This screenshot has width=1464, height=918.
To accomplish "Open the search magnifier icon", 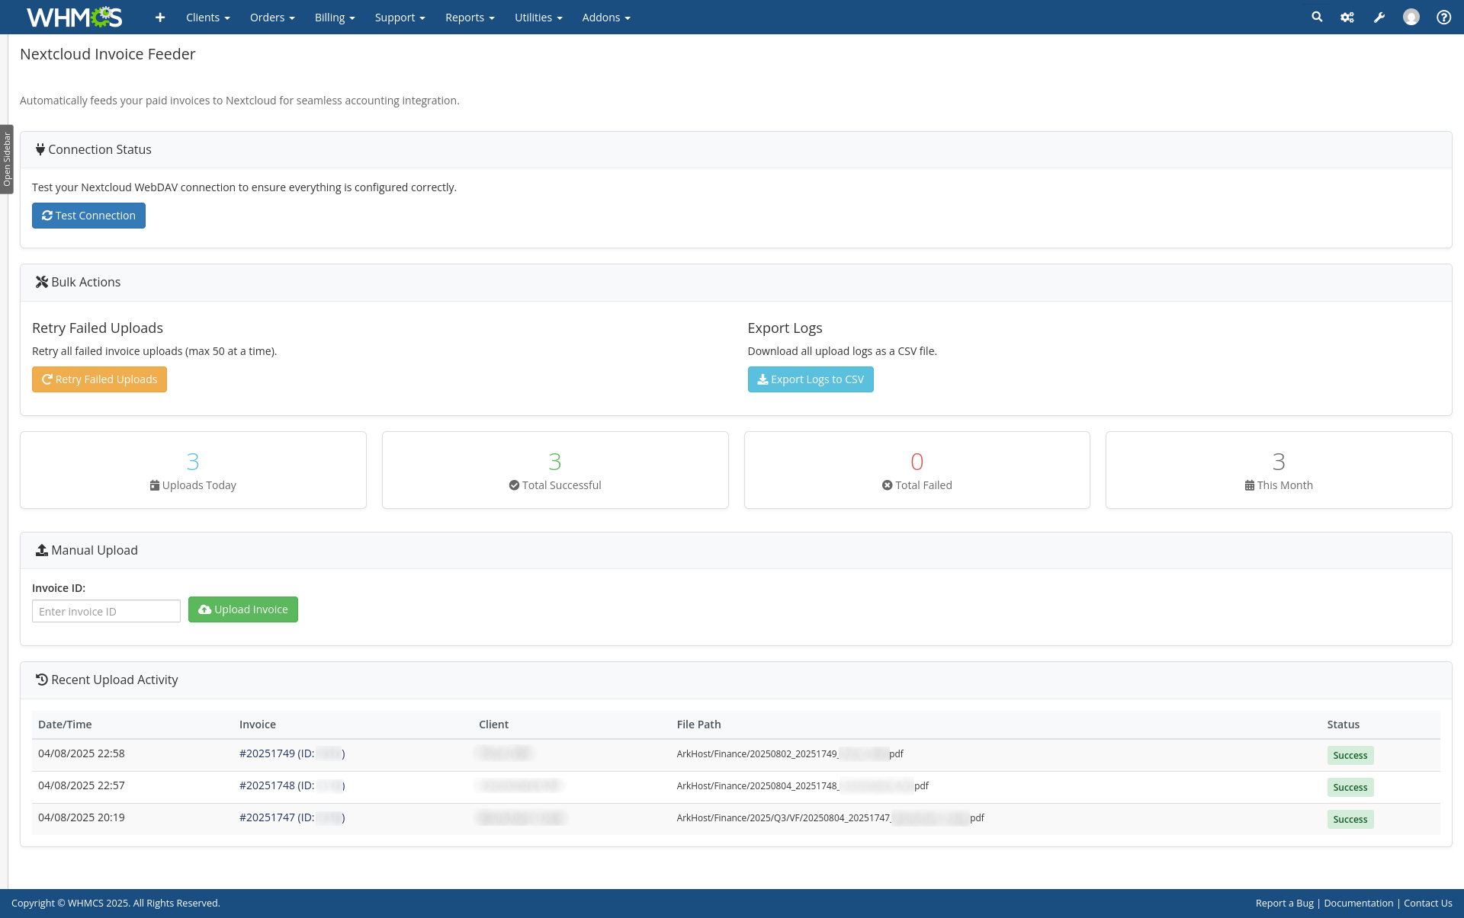I will pyautogui.click(x=1317, y=17).
